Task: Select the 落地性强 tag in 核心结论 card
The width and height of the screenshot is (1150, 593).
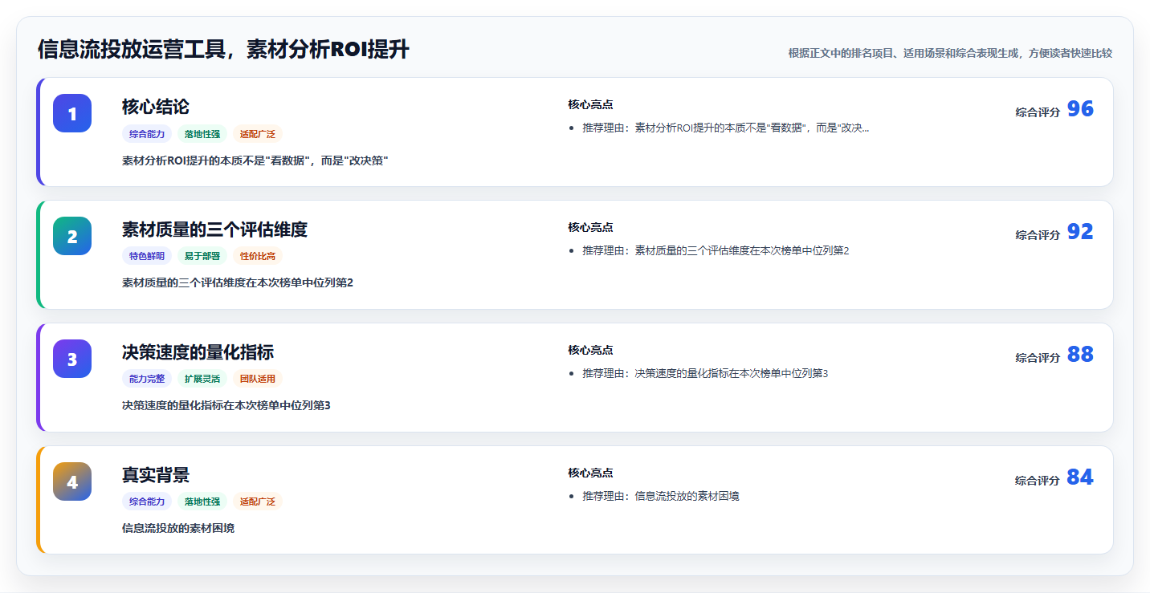Action: coord(202,134)
